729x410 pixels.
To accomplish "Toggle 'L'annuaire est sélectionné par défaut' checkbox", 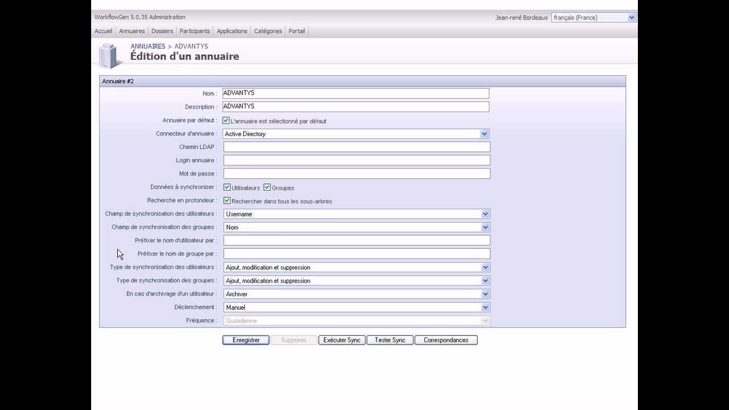I will pyautogui.click(x=226, y=121).
